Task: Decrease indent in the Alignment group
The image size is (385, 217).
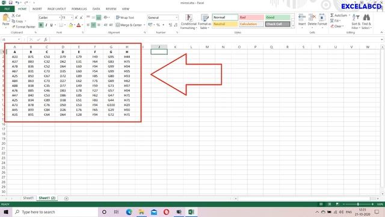Action: pyautogui.click(x=106, y=25)
